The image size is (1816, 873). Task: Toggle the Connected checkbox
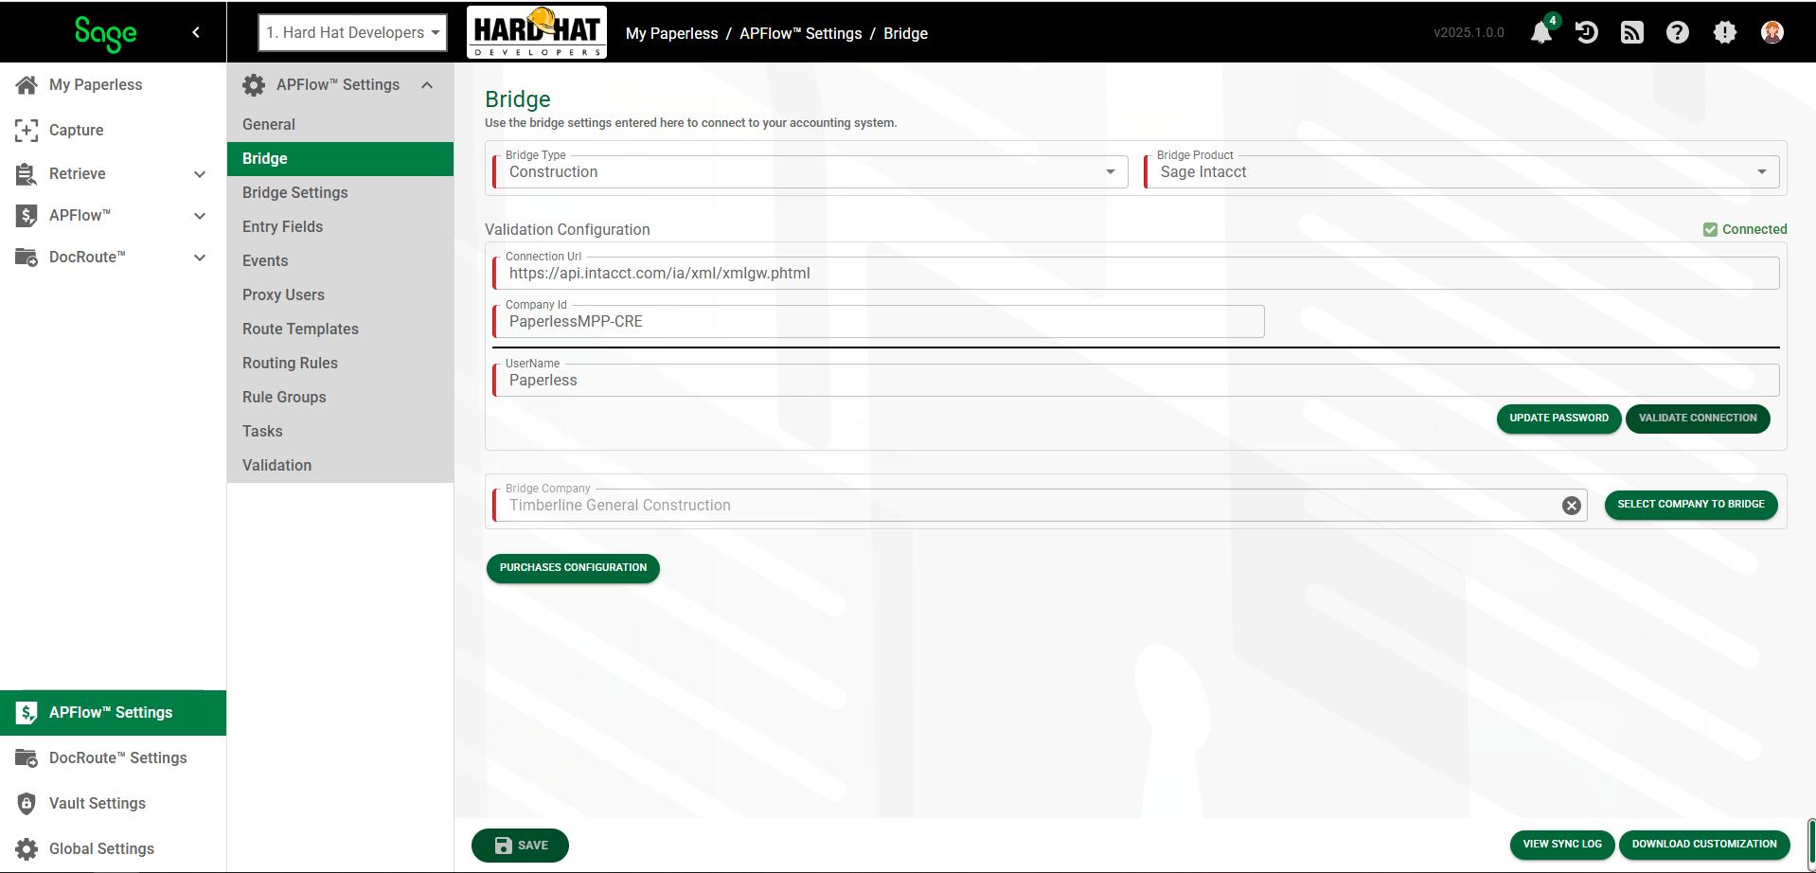(1710, 229)
